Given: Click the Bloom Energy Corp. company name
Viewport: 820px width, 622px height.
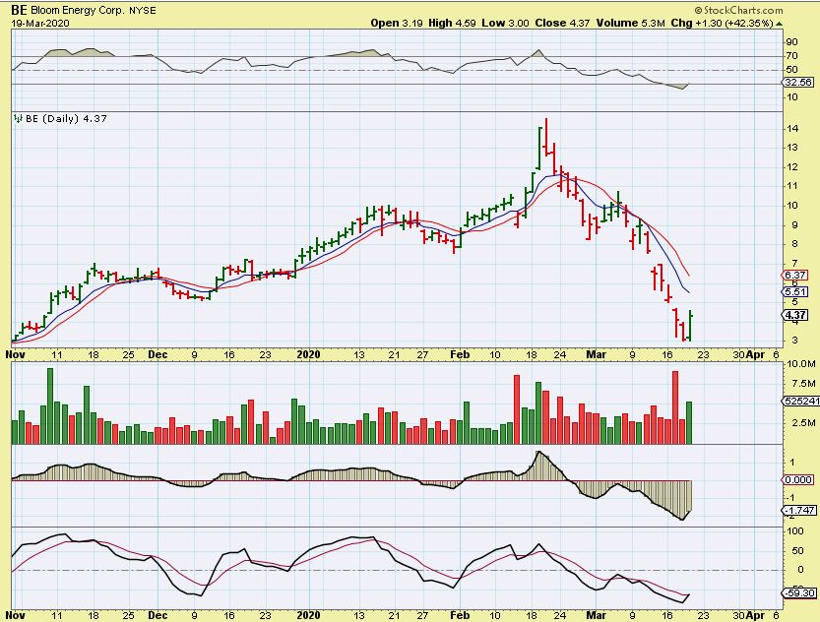Looking at the screenshot, I should (78, 11).
